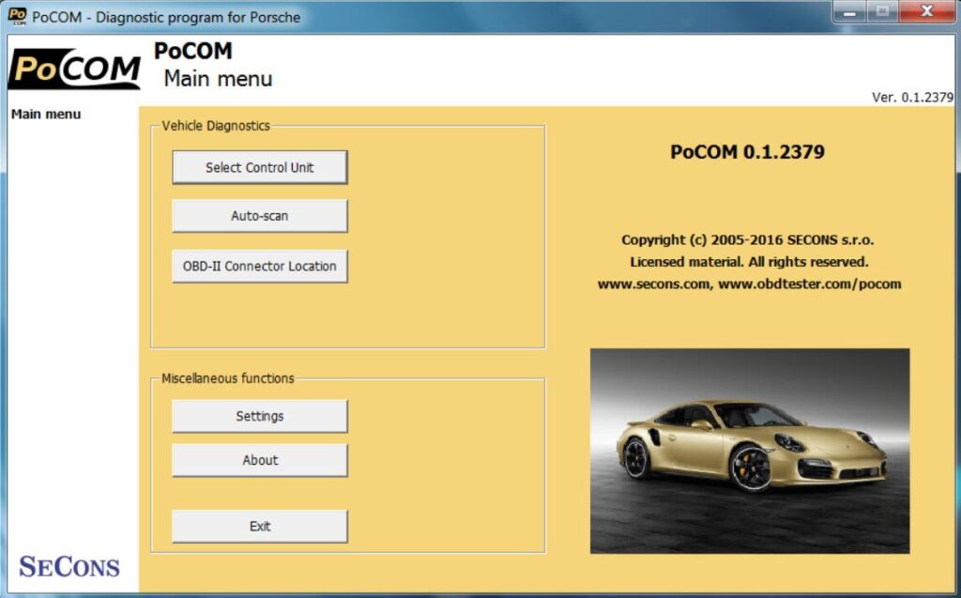Select Main menu in the left sidebar
Image resolution: width=961 pixels, height=598 pixels.
click(44, 114)
